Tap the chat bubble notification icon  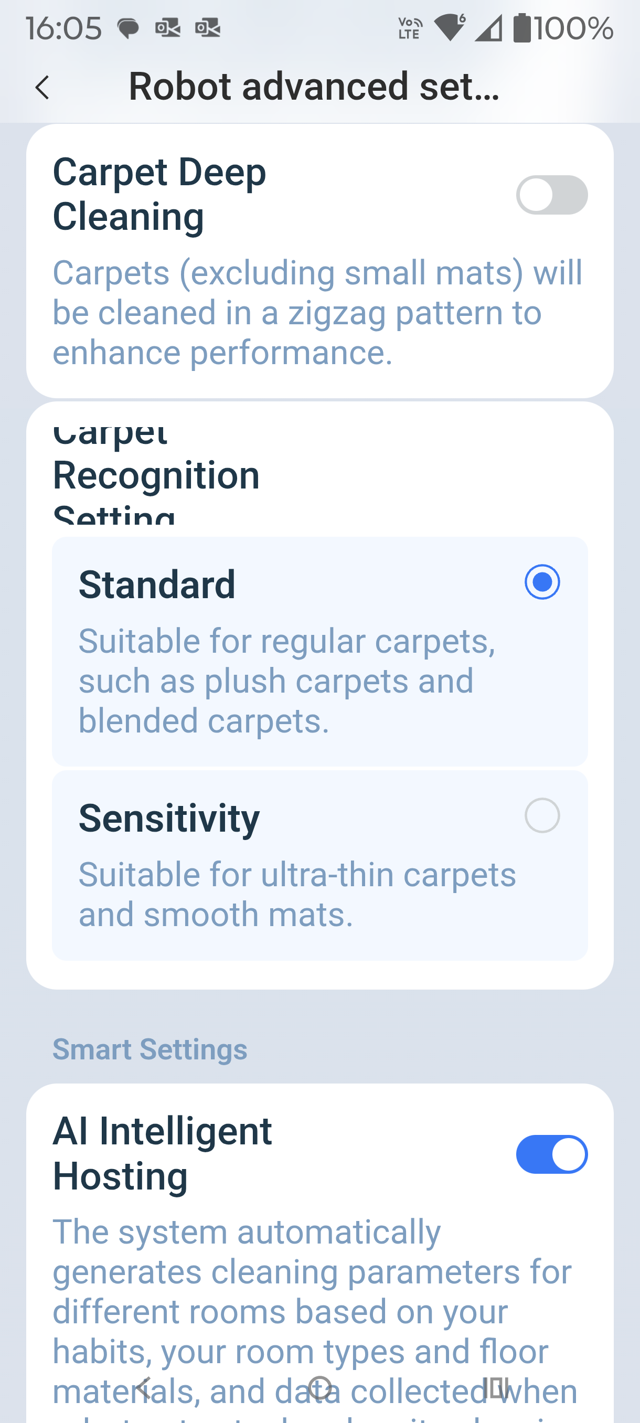(x=128, y=28)
